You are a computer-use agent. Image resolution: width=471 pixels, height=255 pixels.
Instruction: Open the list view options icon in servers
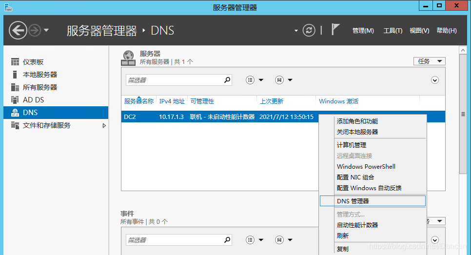(251, 80)
